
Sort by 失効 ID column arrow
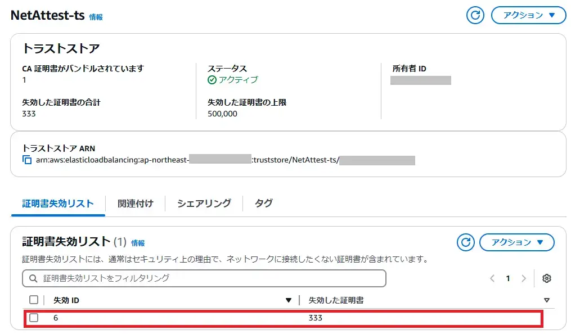tap(289, 300)
